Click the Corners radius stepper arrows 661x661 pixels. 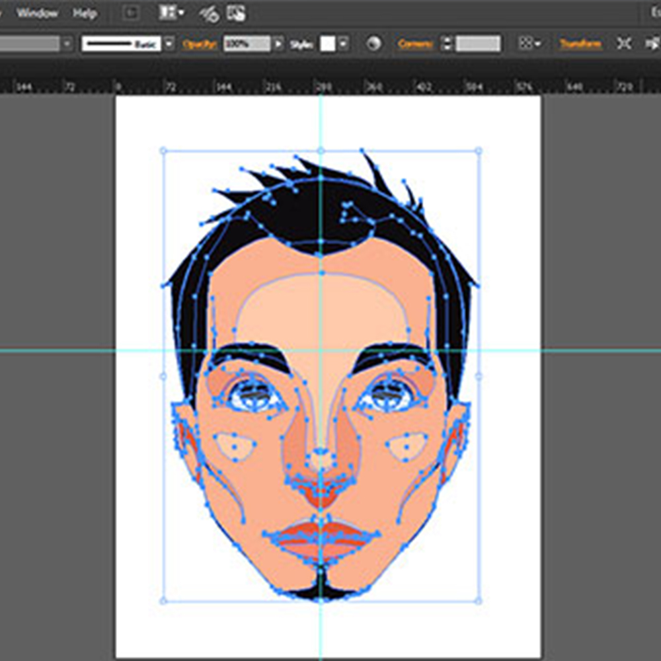click(x=447, y=44)
